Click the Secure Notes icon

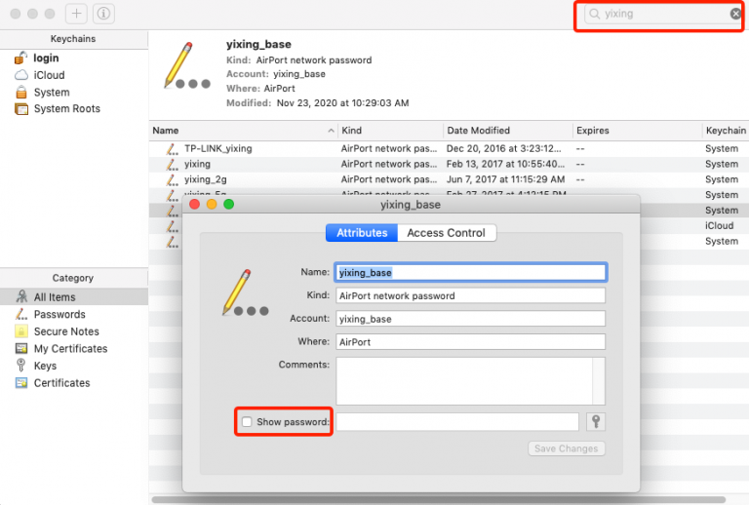coord(21,331)
